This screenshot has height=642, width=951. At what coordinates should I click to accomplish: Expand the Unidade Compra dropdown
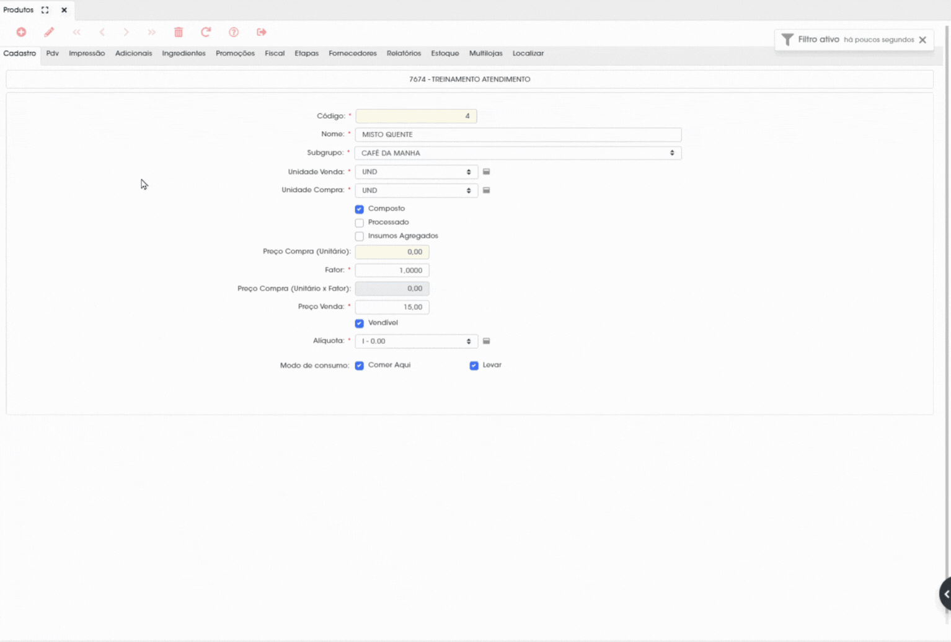point(416,191)
